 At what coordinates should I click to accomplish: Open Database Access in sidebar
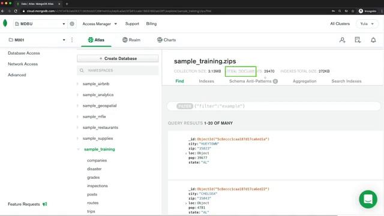[x=24, y=53]
